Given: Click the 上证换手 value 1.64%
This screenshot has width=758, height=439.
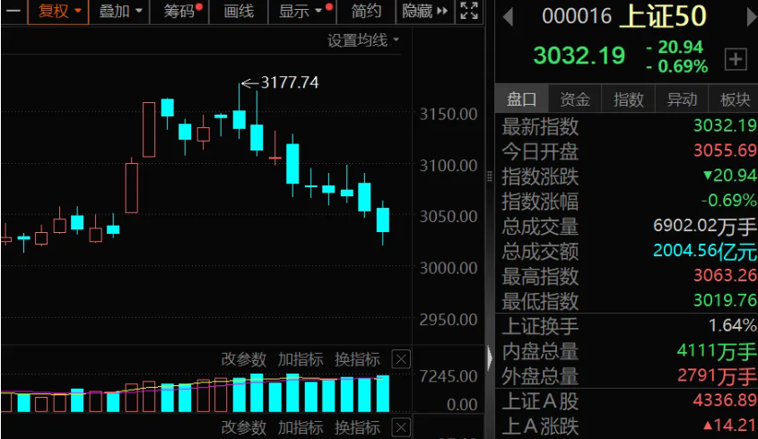Looking at the screenshot, I should click(732, 325).
